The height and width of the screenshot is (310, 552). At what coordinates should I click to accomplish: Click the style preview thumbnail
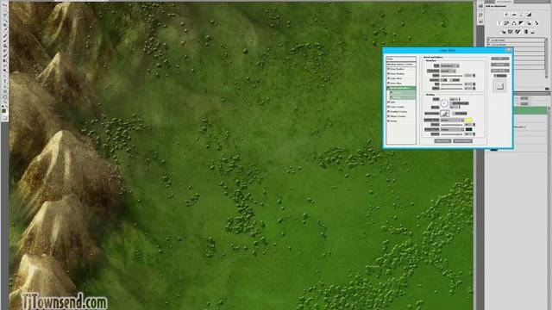[499, 85]
